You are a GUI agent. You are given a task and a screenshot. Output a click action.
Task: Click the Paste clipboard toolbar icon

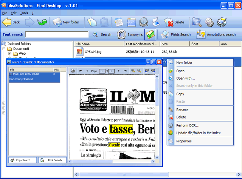(x=104, y=22)
